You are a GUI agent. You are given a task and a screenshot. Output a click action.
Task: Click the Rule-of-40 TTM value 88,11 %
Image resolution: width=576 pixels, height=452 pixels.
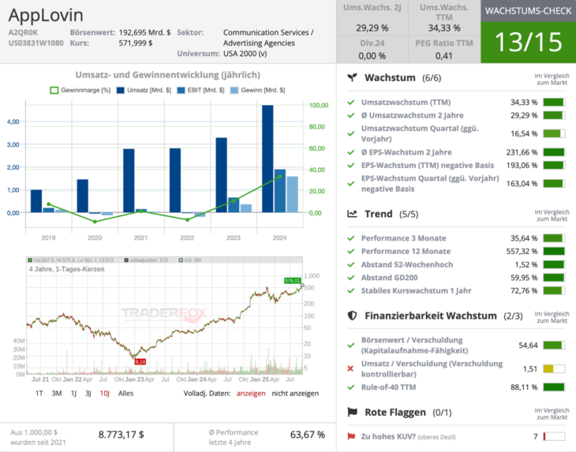pos(524,387)
